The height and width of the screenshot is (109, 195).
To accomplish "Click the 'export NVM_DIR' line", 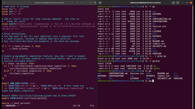I will pos(18,84).
